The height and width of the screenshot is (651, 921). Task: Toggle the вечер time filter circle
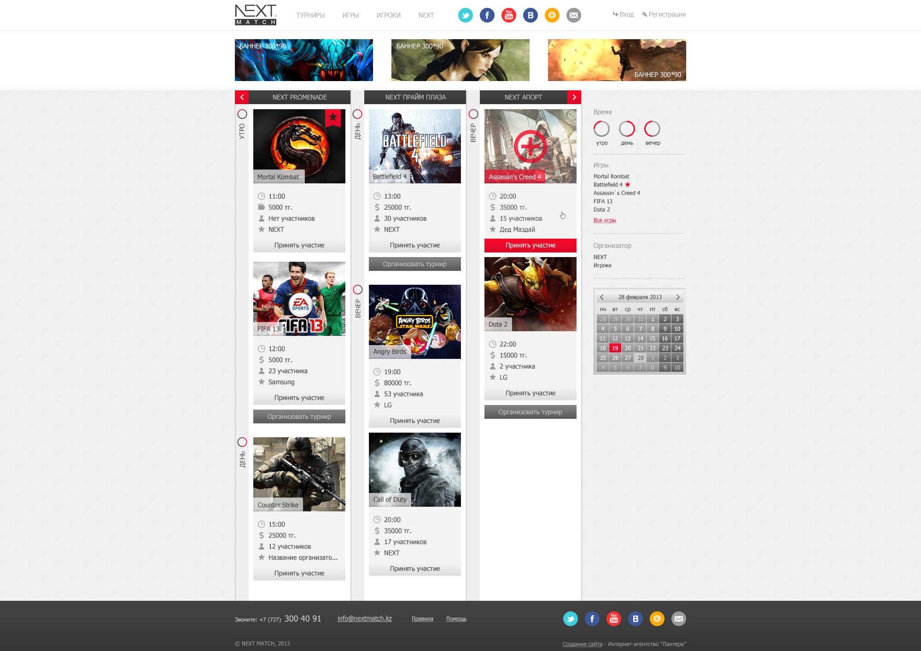[652, 129]
